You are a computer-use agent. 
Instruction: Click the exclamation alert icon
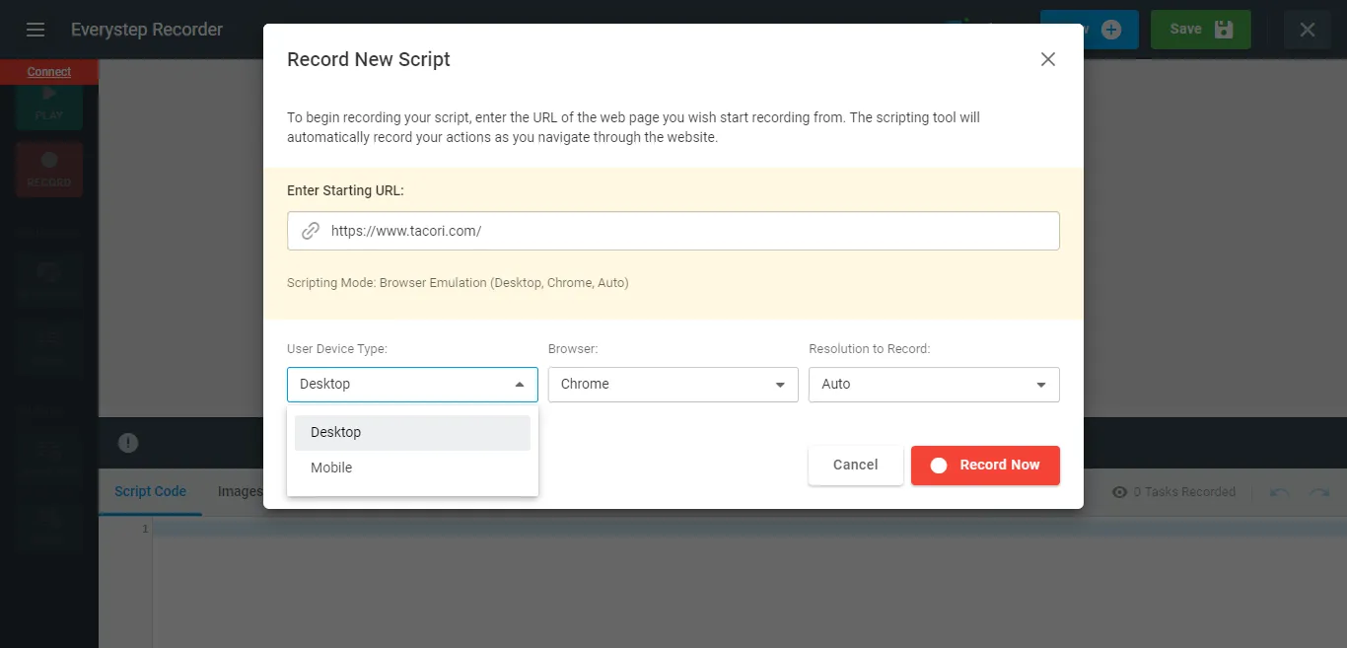pos(128,443)
